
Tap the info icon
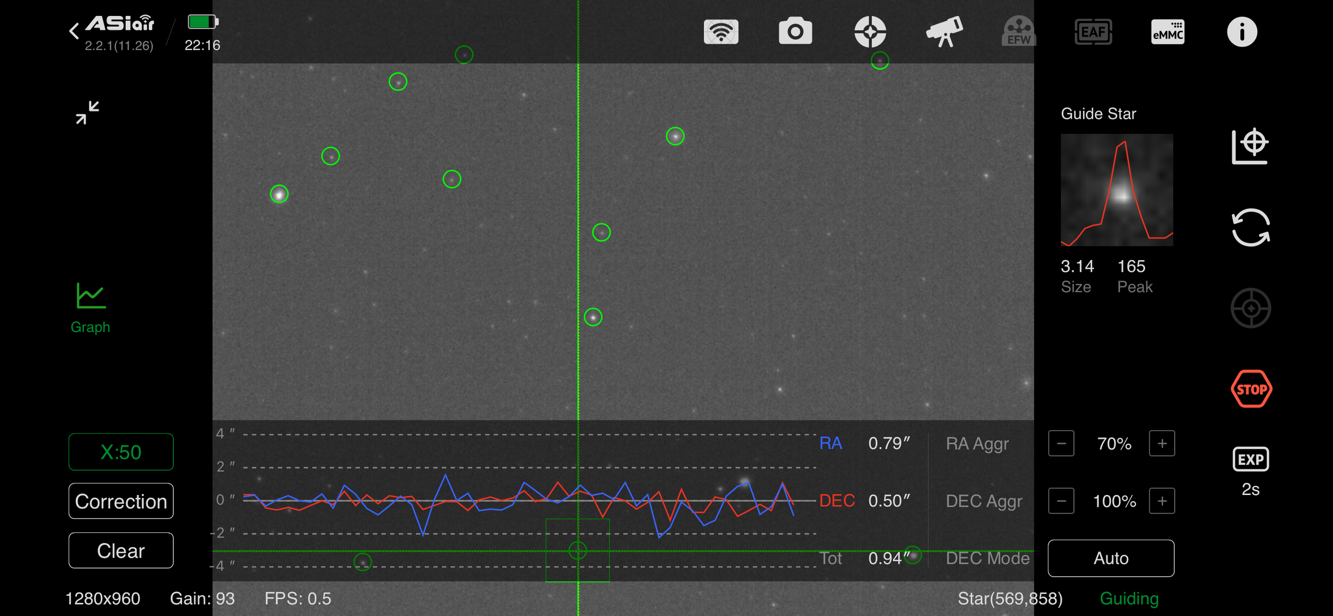point(1242,31)
